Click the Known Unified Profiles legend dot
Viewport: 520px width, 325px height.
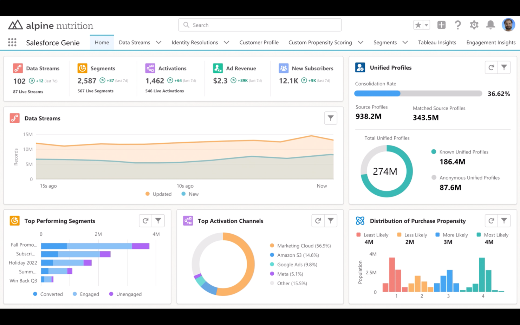[x=434, y=152]
